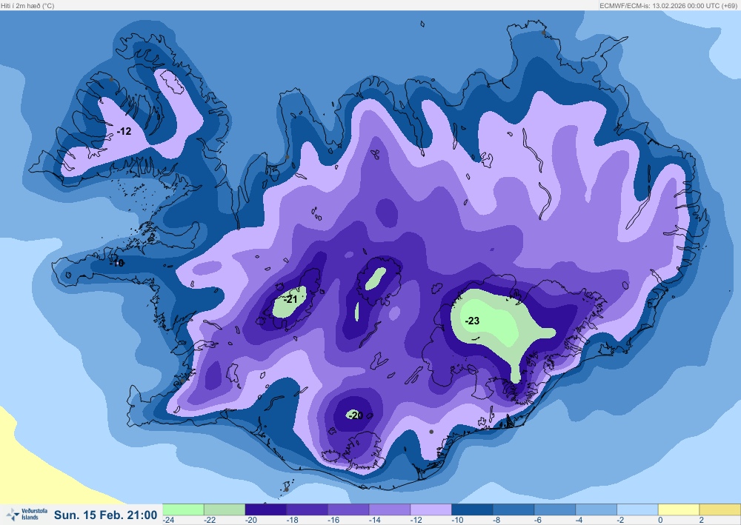Select legend swatch between -2 and 0
Image resolution: width=741 pixels, height=525 pixels.
click(x=637, y=509)
